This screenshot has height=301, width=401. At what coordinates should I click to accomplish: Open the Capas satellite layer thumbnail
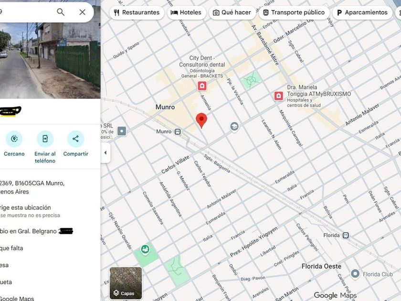click(126, 283)
